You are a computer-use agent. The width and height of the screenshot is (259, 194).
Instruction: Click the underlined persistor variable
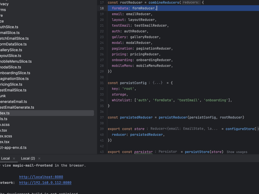click(143, 152)
